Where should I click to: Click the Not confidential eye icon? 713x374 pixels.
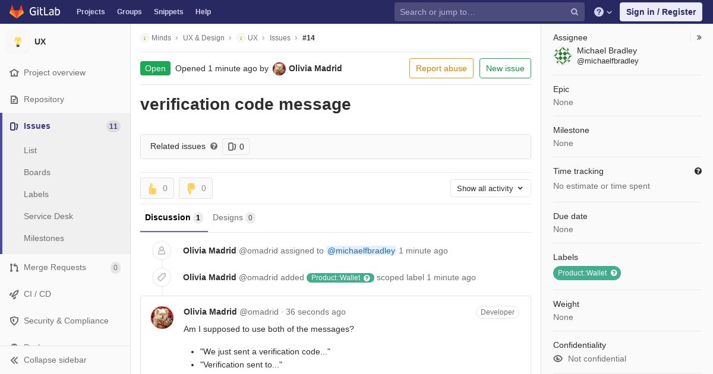pos(558,359)
